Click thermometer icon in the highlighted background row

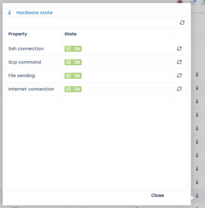197,196
